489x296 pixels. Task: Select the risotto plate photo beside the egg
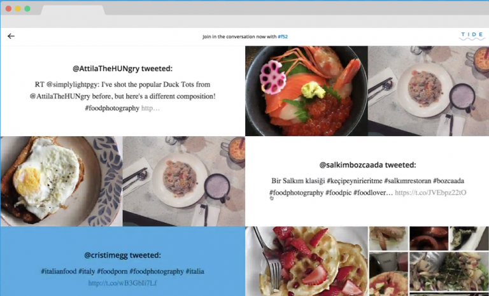click(x=183, y=181)
